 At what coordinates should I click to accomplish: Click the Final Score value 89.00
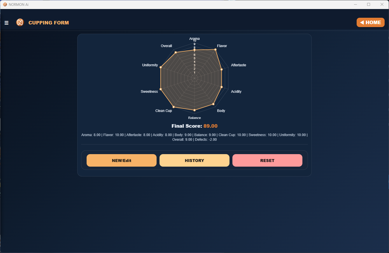tap(210, 126)
